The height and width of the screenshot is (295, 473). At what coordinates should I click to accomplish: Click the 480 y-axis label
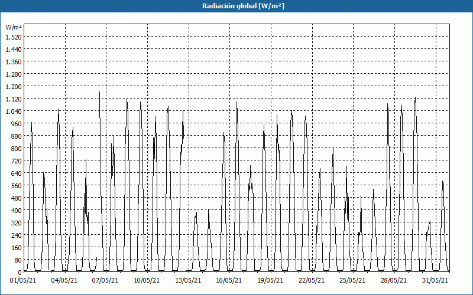pos(17,198)
